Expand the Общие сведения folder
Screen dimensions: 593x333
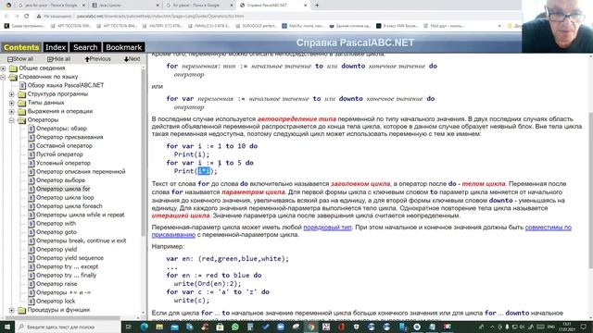pyautogui.click(x=3, y=68)
